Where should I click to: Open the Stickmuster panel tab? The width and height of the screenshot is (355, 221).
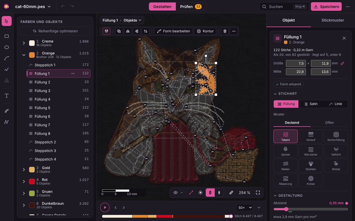click(x=333, y=20)
